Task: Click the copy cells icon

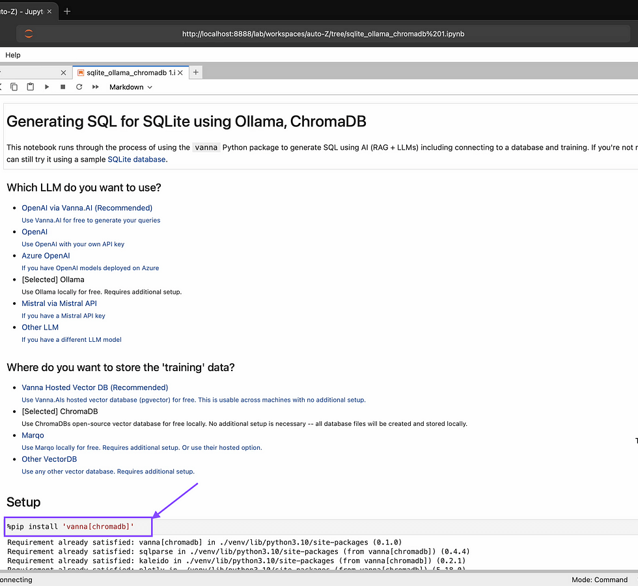Action: (x=14, y=87)
